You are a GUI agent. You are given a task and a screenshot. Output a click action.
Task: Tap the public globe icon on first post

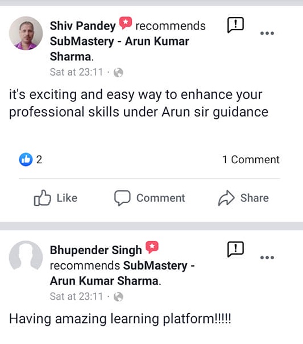[x=118, y=73]
